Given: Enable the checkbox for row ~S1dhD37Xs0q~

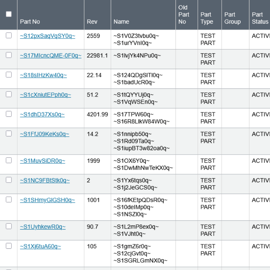Looking at the screenshot, I should tap(9, 114).
